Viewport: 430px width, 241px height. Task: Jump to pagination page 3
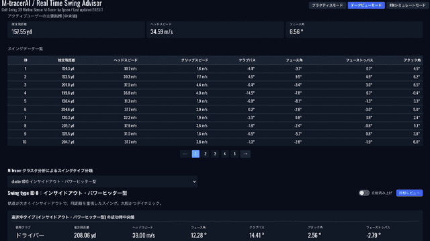(x=215, y=154)
